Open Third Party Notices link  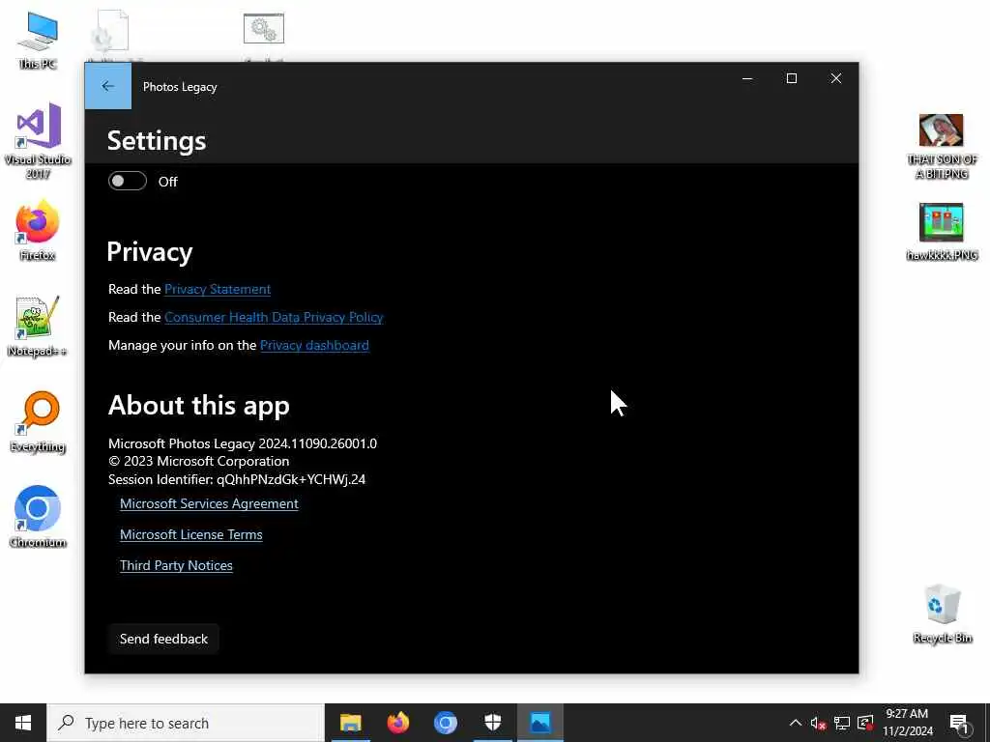point(176,565)
